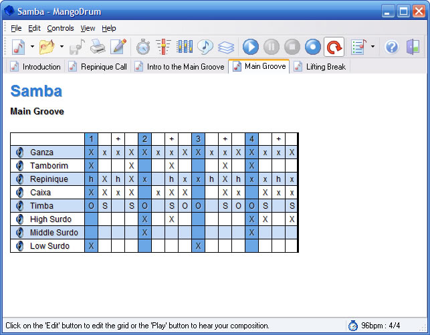Click the Print icon
This screenshot has width=430, height=335.
coord(98,47)
